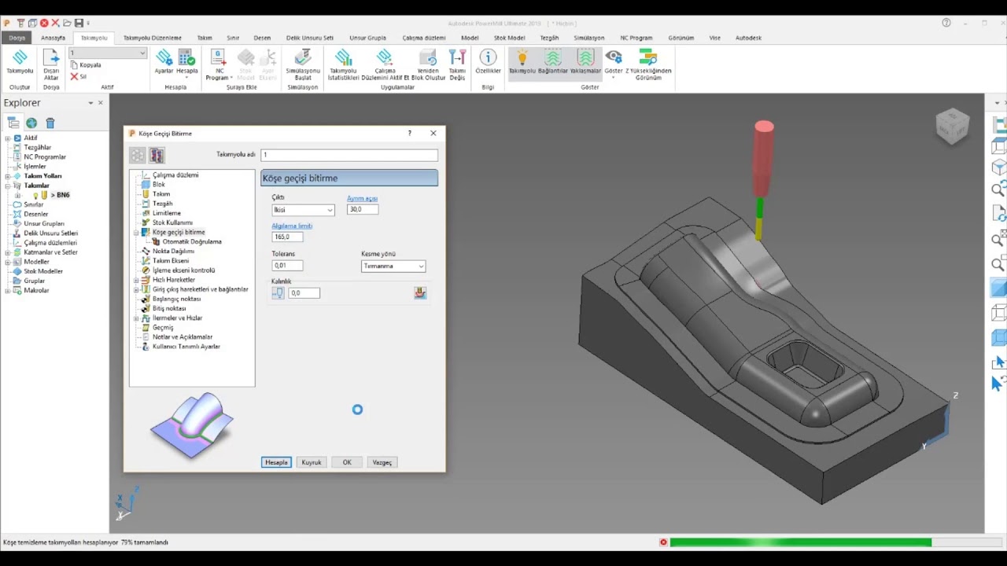Click the Vazgeç button to cancel
The width and height of the screenshot is (1007, 566).
(x=382, y=462)
